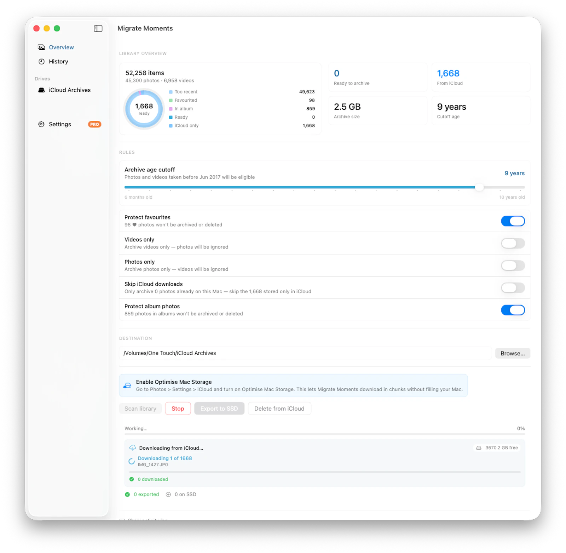Toggle the sidebar panel icon

(x=98, y=29)
